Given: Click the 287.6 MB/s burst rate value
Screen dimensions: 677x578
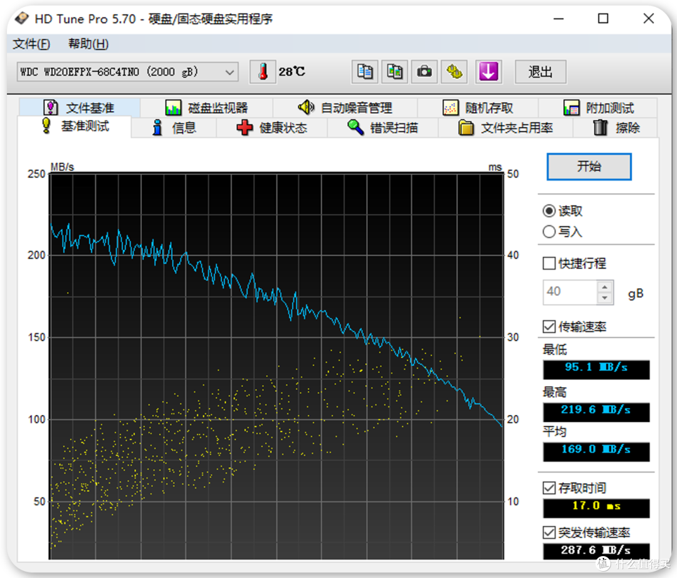Looking at the screenshot, I should pyautogui.click(x=596, y=551).
